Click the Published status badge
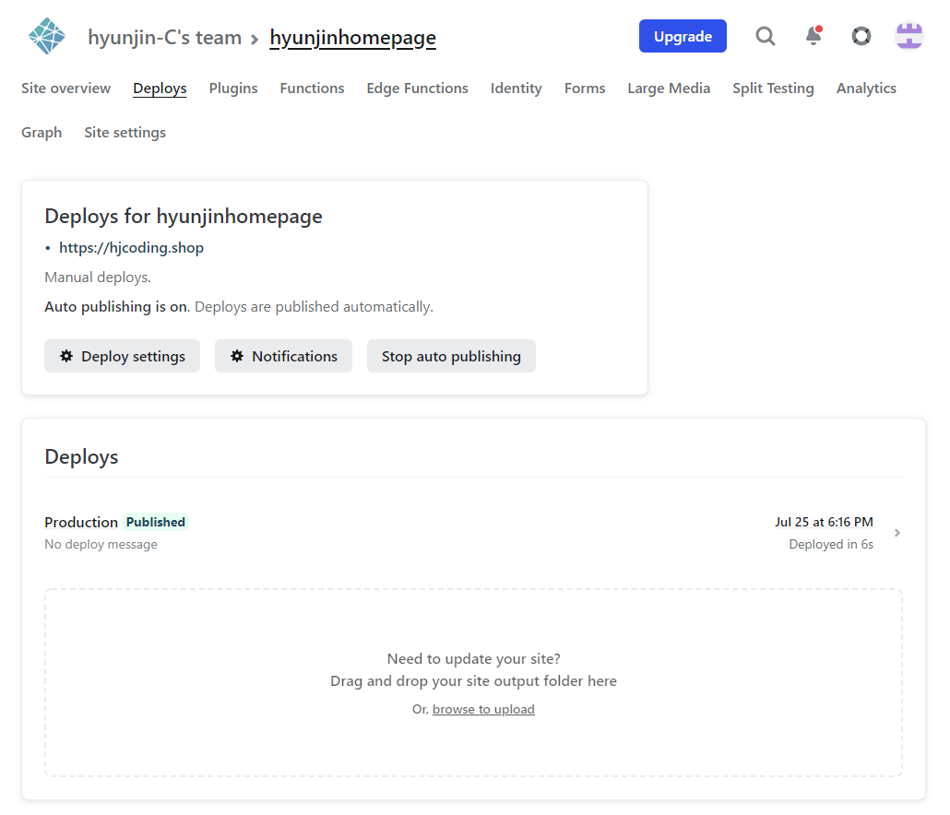Viewport: 950px width, 815px height. click(x=156, y=522)
